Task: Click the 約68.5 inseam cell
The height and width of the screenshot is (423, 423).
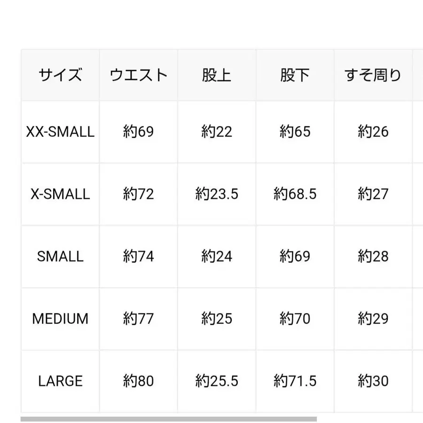Action: 295,194
